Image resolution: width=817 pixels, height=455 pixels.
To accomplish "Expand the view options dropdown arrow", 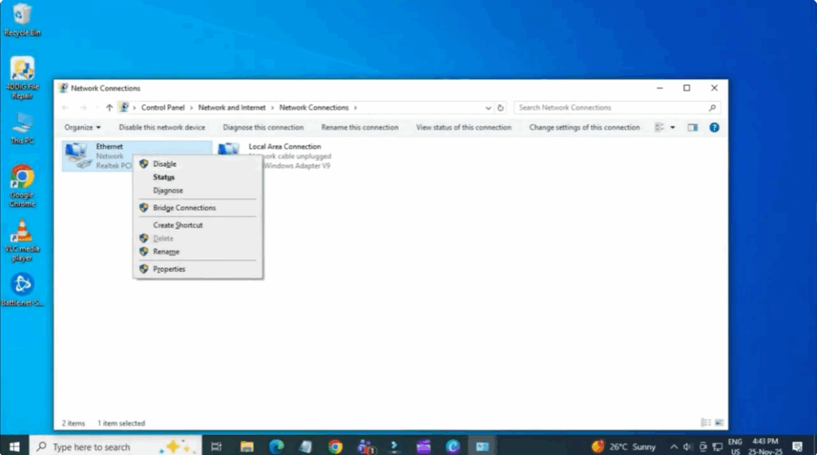I will [x=673, y=127].
